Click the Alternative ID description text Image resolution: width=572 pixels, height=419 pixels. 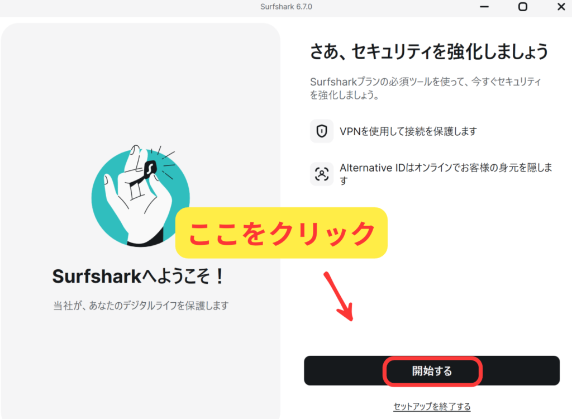(446, 174)
